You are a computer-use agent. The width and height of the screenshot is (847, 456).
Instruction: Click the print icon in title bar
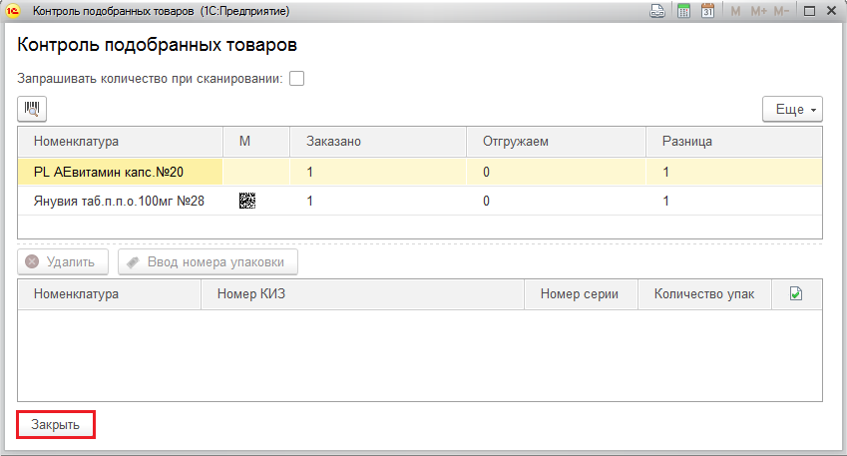click(x=657, y=12)
